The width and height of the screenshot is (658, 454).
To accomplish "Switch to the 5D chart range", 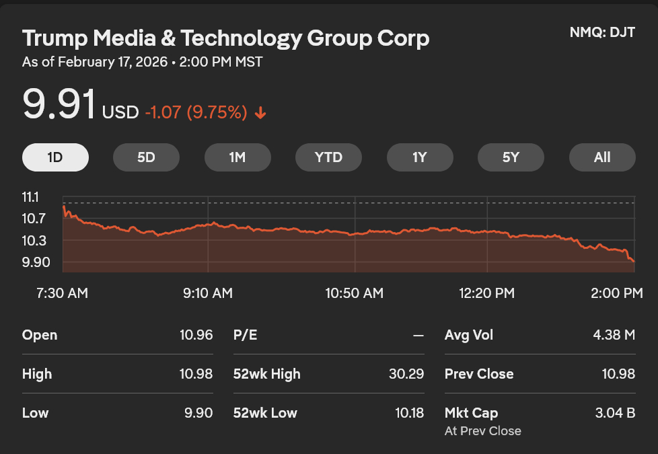I will 146,157.
